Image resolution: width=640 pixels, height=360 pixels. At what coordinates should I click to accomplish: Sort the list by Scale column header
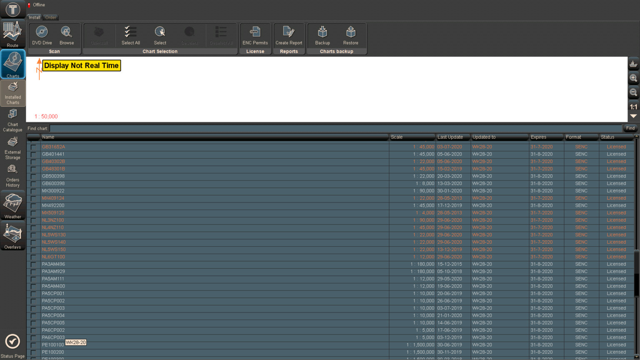(x=412, y=137)
